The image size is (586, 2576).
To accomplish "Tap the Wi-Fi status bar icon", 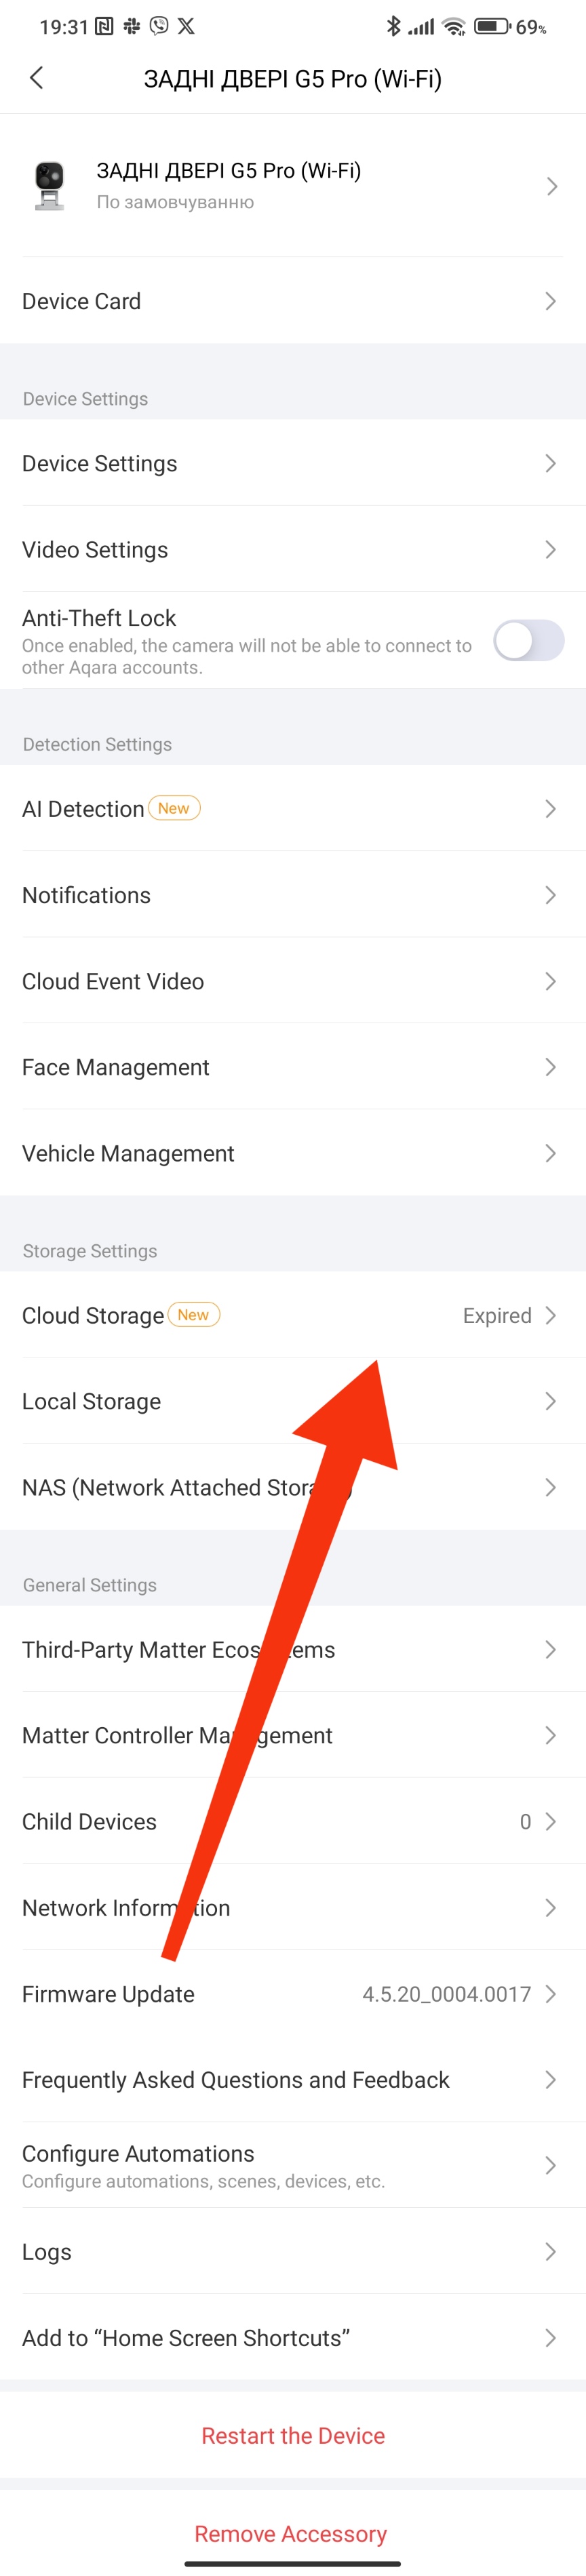I will [455, 26].
